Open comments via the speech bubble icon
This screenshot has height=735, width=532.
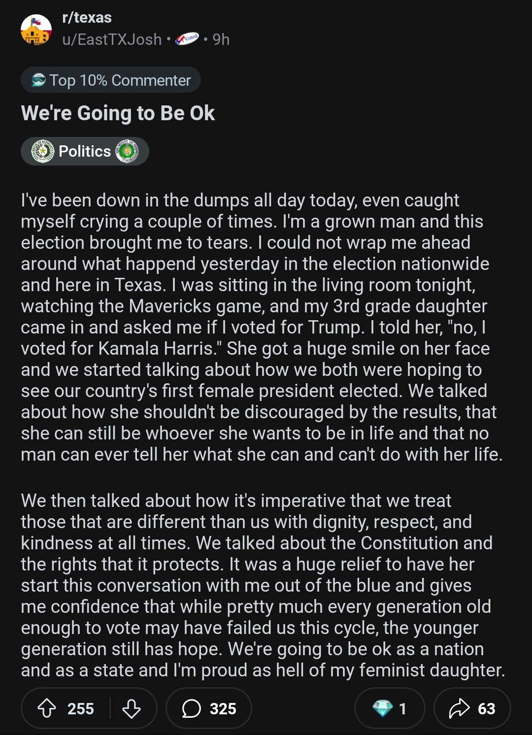click(191, 708)
